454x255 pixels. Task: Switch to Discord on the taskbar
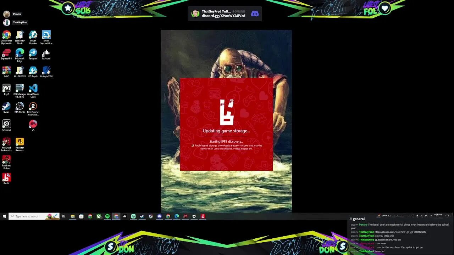(160, 216)
